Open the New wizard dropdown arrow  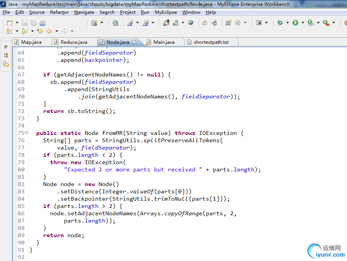coord(17,23)
